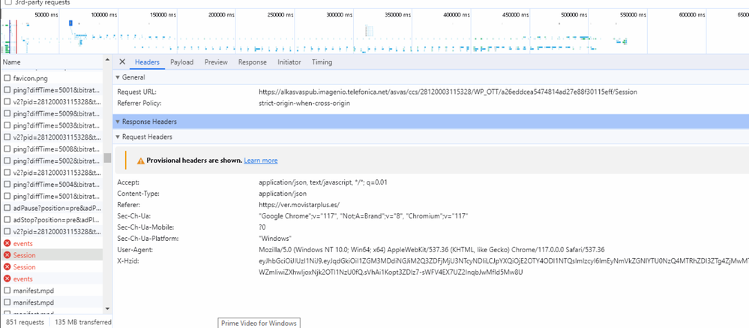
Task: Collapse the Response Headers section
Action: pos(117,122)
